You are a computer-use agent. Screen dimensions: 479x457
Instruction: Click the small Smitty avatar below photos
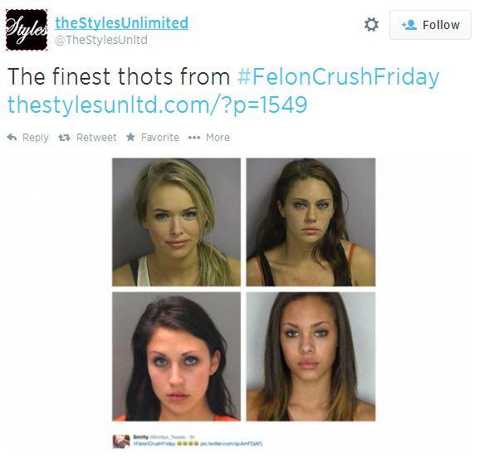point(121,441)
